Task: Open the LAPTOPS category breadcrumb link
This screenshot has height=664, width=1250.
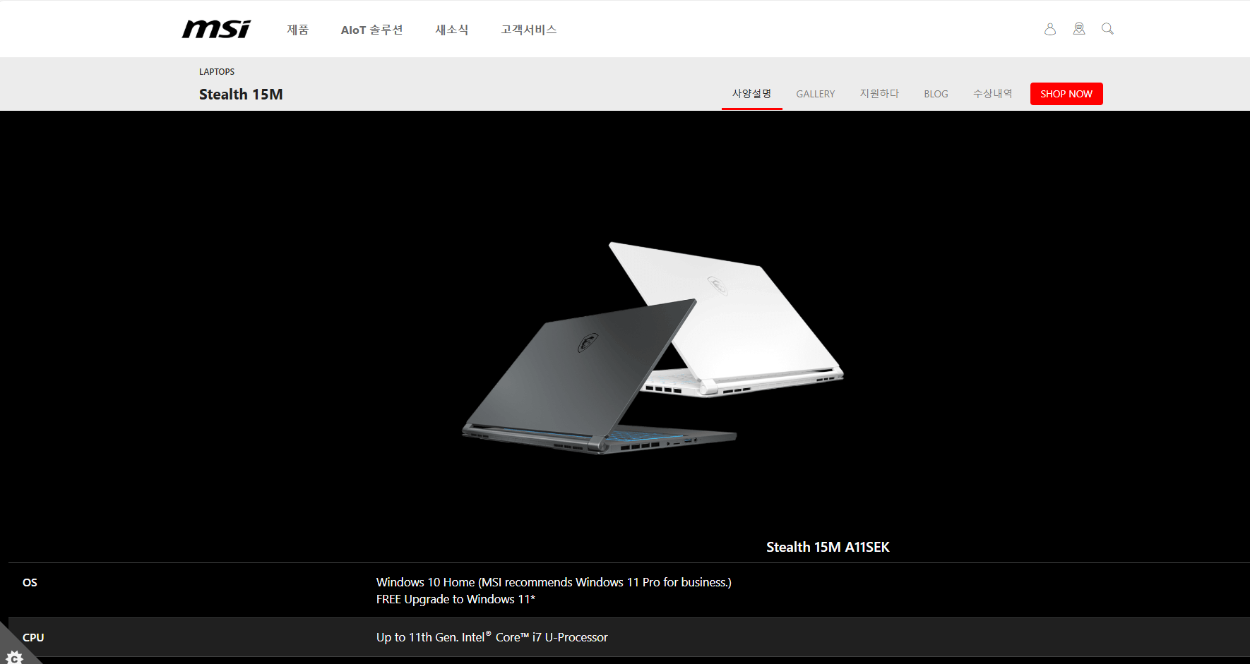Action: (216, 71)
